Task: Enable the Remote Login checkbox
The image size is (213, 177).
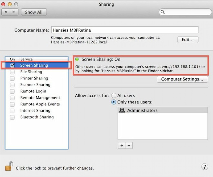Action: (12, 91)
